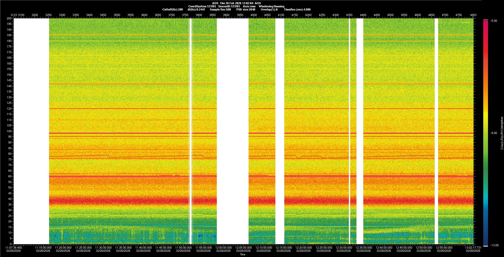Click the 100 Hz frequency axis label
Image resolution: width=504 pixels, height=257 pixels.
tap(9, 131)
